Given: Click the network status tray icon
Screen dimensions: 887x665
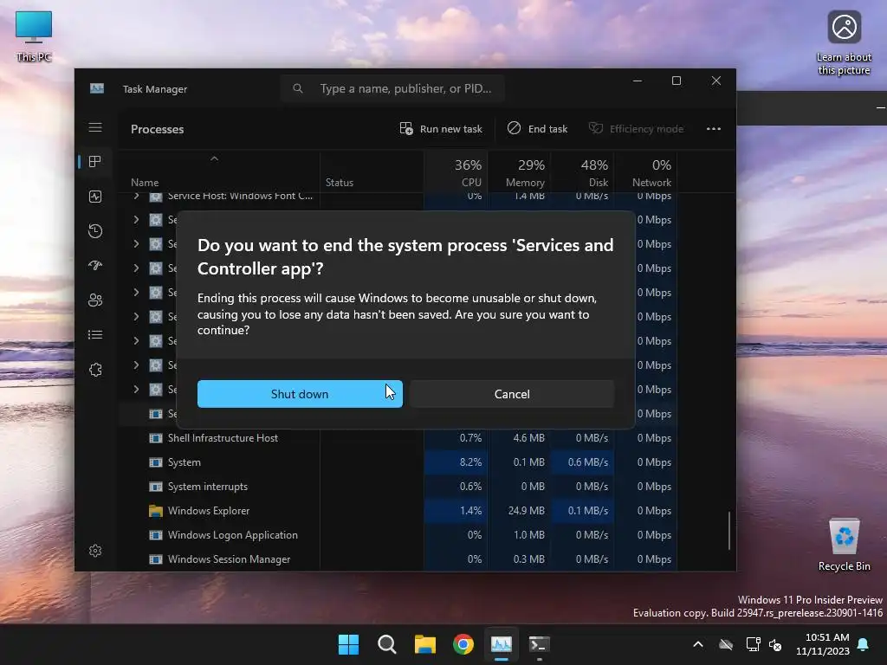Looking at the screenshot, I should [x=753, y=644].
